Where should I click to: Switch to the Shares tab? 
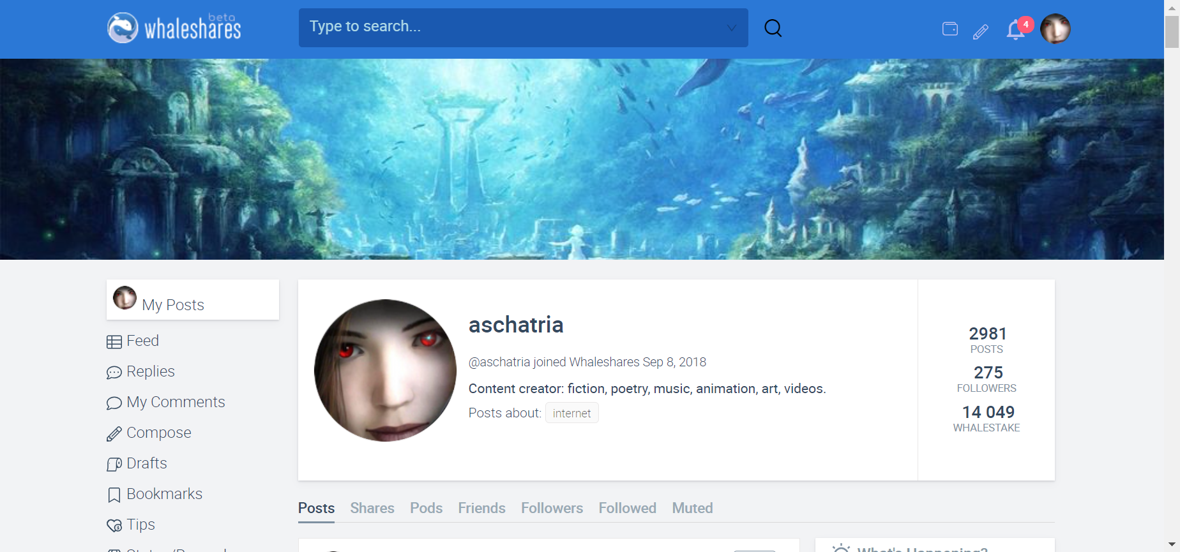[372, 508]
